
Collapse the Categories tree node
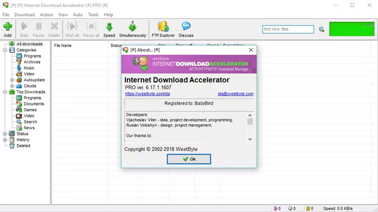click(x=5, y=50)
